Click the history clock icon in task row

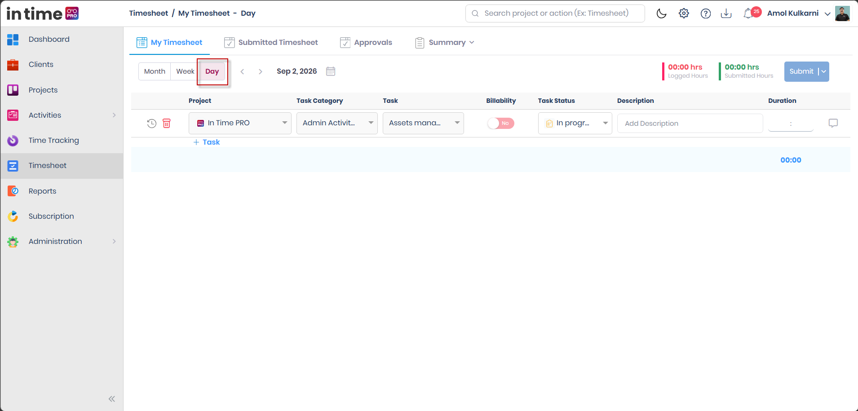(x=152, y=123)
